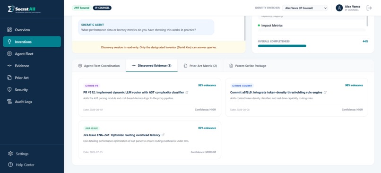Click the Evidence commit-node icon
The height and width of the screenshot is (173, 381).
click(x=9, y=66)
